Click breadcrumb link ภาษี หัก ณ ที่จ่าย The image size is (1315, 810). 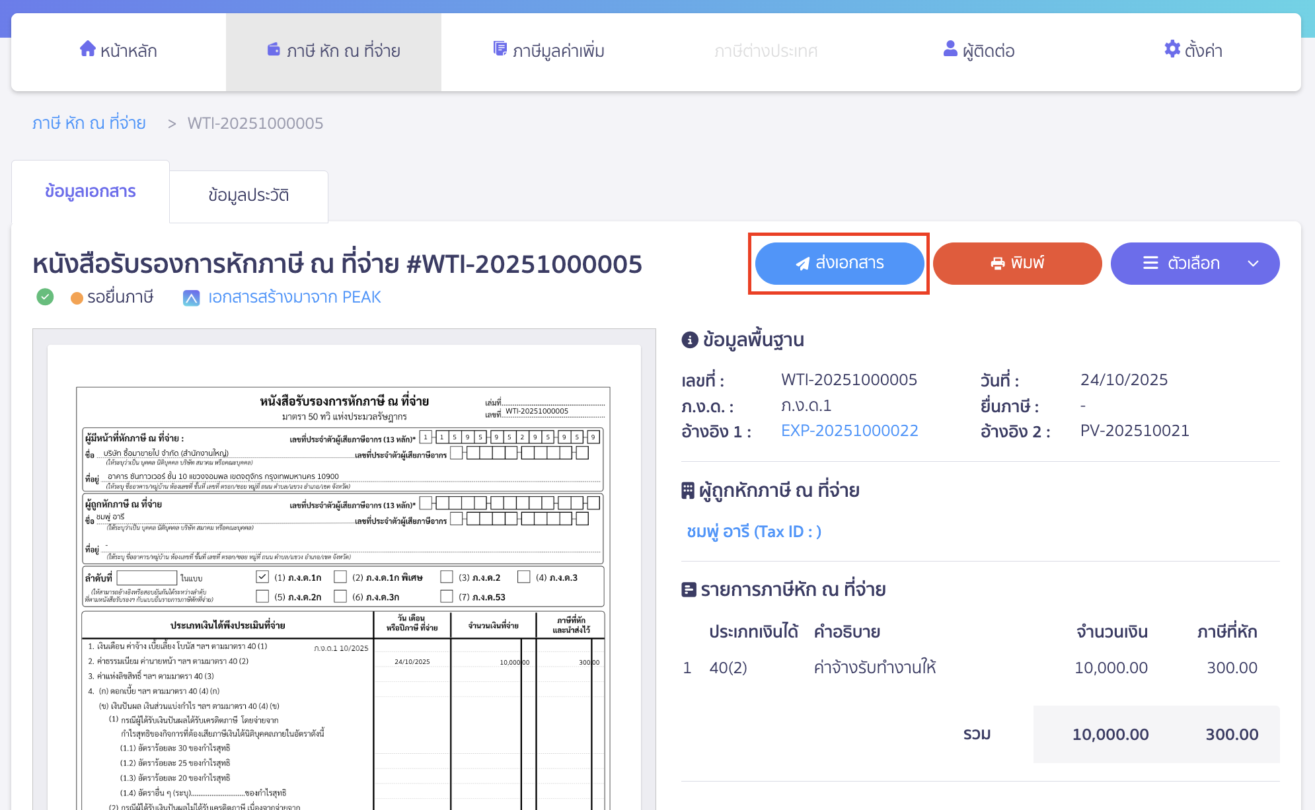(90, 122)
